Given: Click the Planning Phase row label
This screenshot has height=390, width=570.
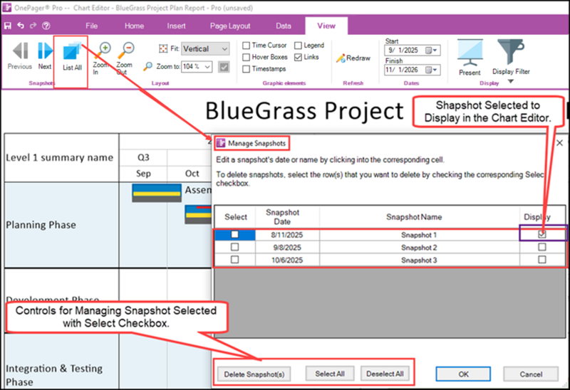Looking at the screenshot, I should point(41,225).
